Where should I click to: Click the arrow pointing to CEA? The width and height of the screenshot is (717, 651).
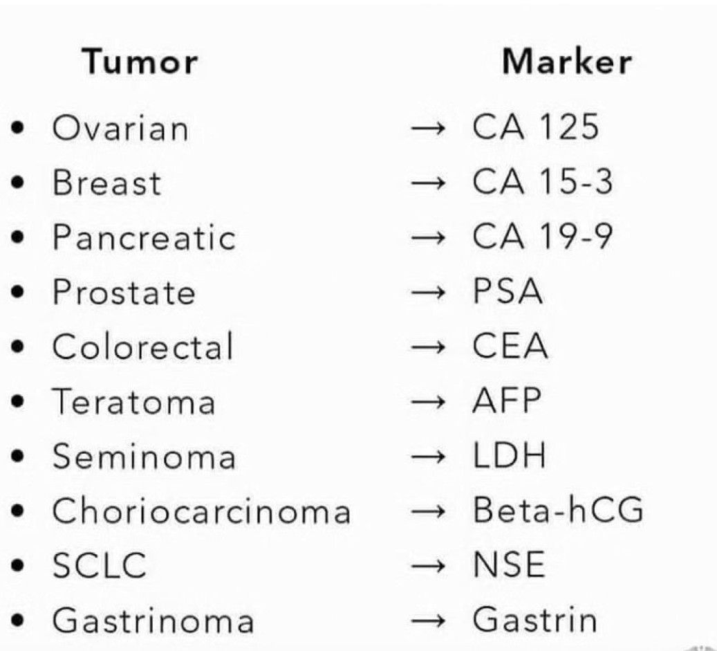425,348
